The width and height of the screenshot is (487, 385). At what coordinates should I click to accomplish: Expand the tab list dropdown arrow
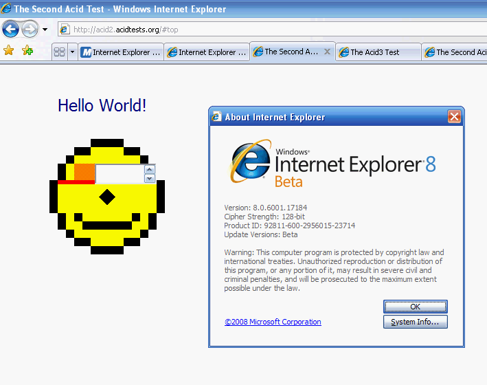click(72, 52)
